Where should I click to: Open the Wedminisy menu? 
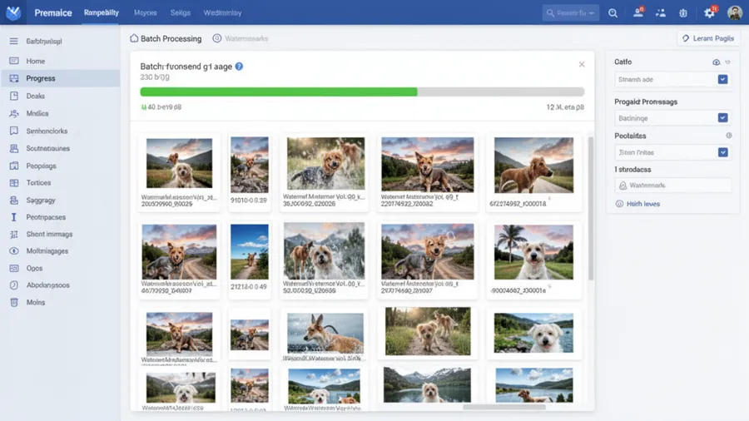point(222,12)
